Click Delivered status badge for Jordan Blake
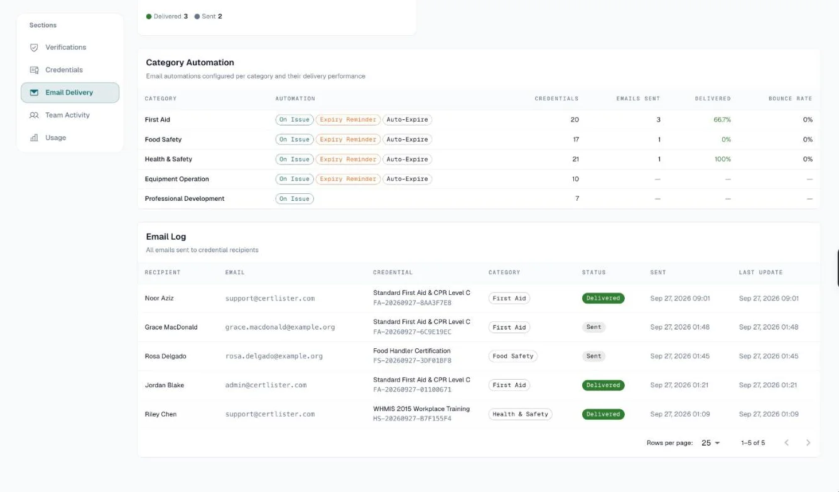The image size is (839, 492). tap(604, 385)
